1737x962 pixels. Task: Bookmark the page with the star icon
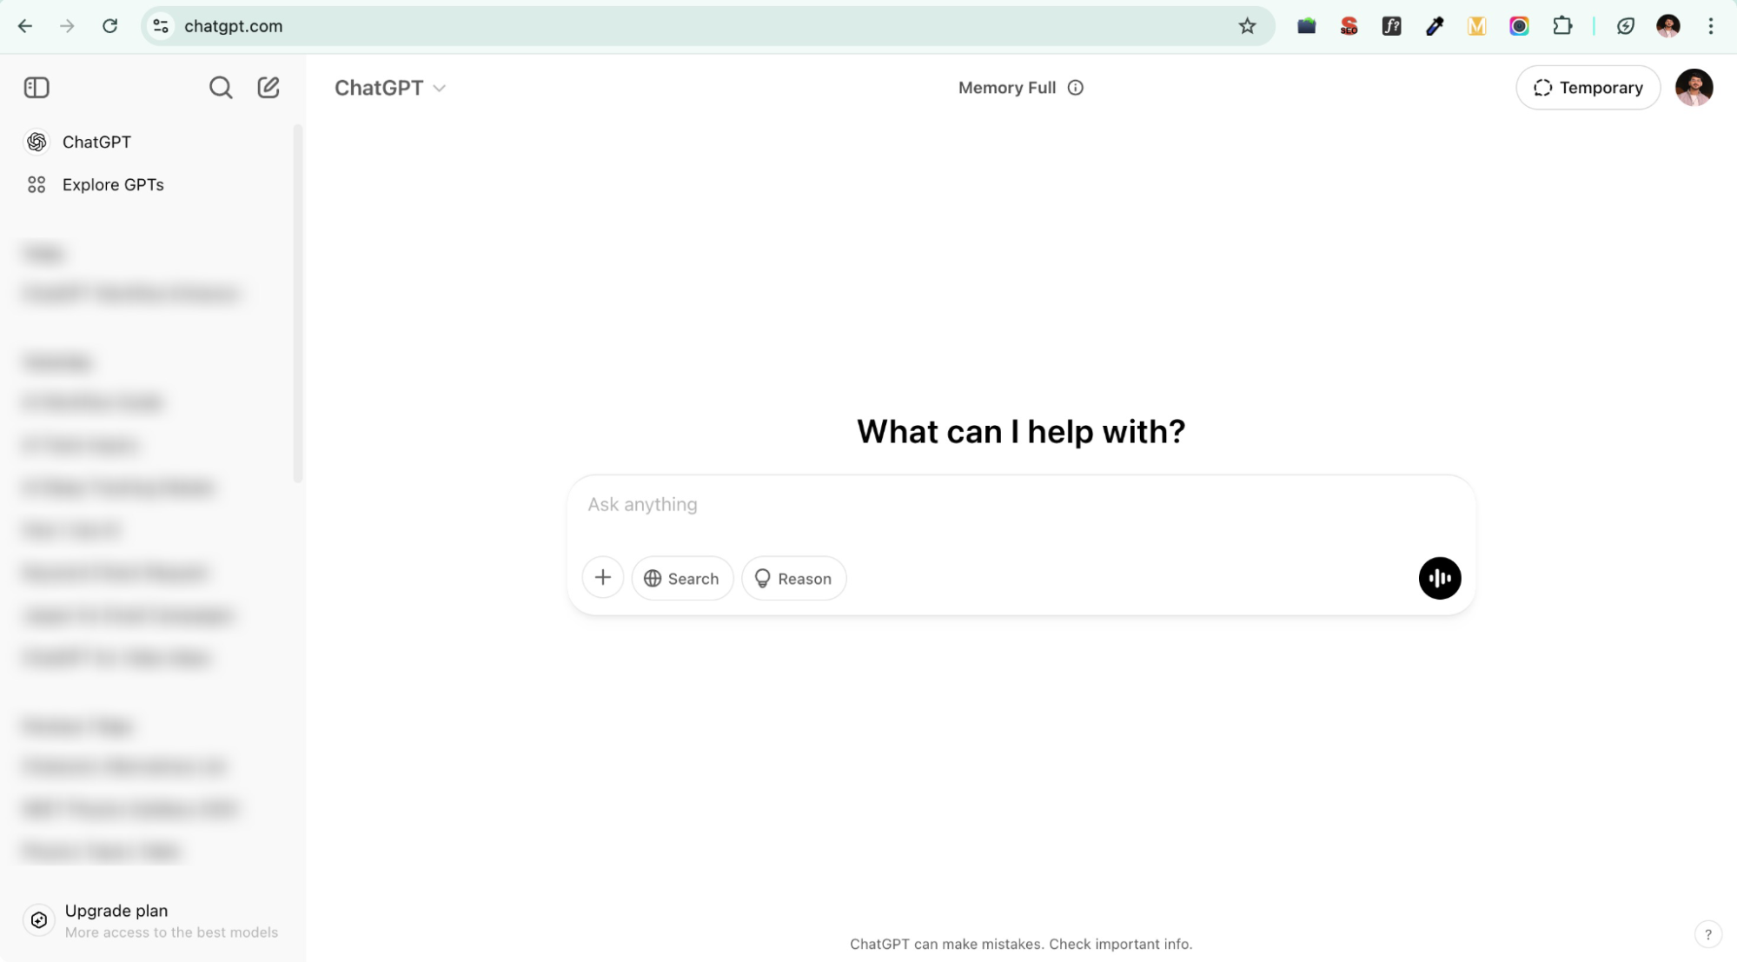click(x=1247, y=26)
